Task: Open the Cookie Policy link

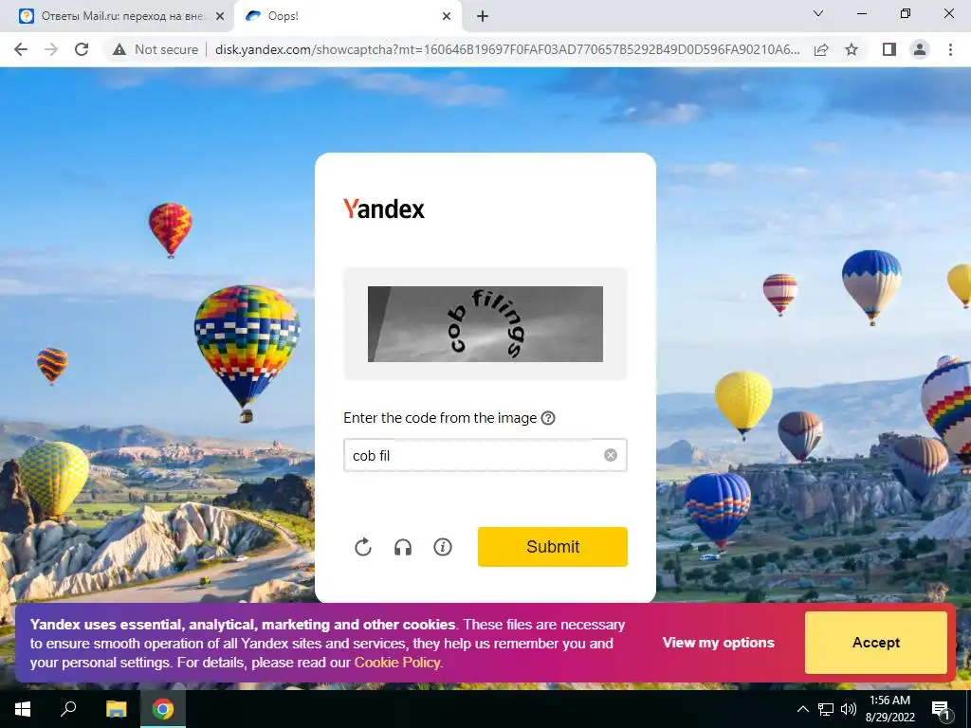Action: tap(397, 663)
